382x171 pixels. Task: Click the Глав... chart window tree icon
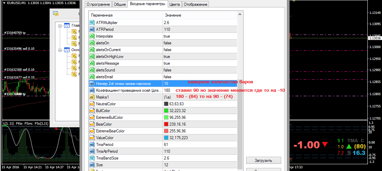tap(67, 25)
